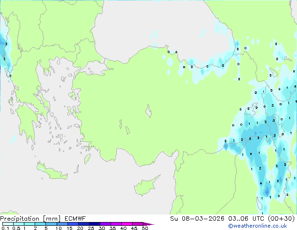Open the weatheronline.co.uk copyright link
The height and width of the screenshot is (230, 297).
tap(257, 226)
